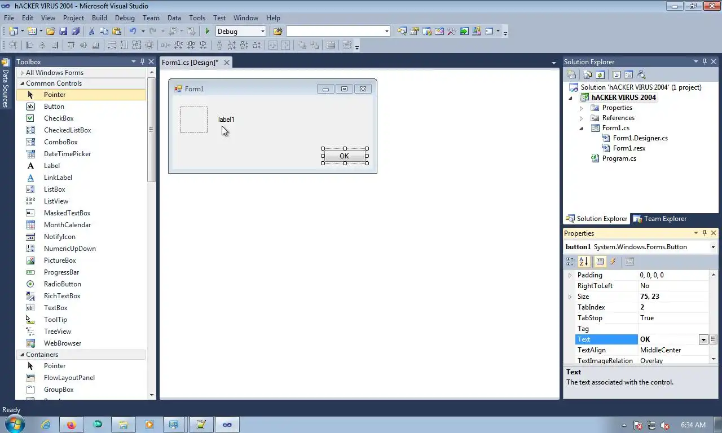Expand the Properties node in Solution Explorer
722x433 pixels.
coord(582,108)
